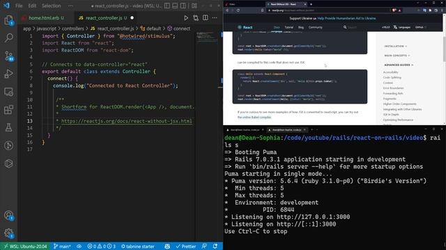
Task: Switch to home.html.erb tab
Action: pos(46,18)
